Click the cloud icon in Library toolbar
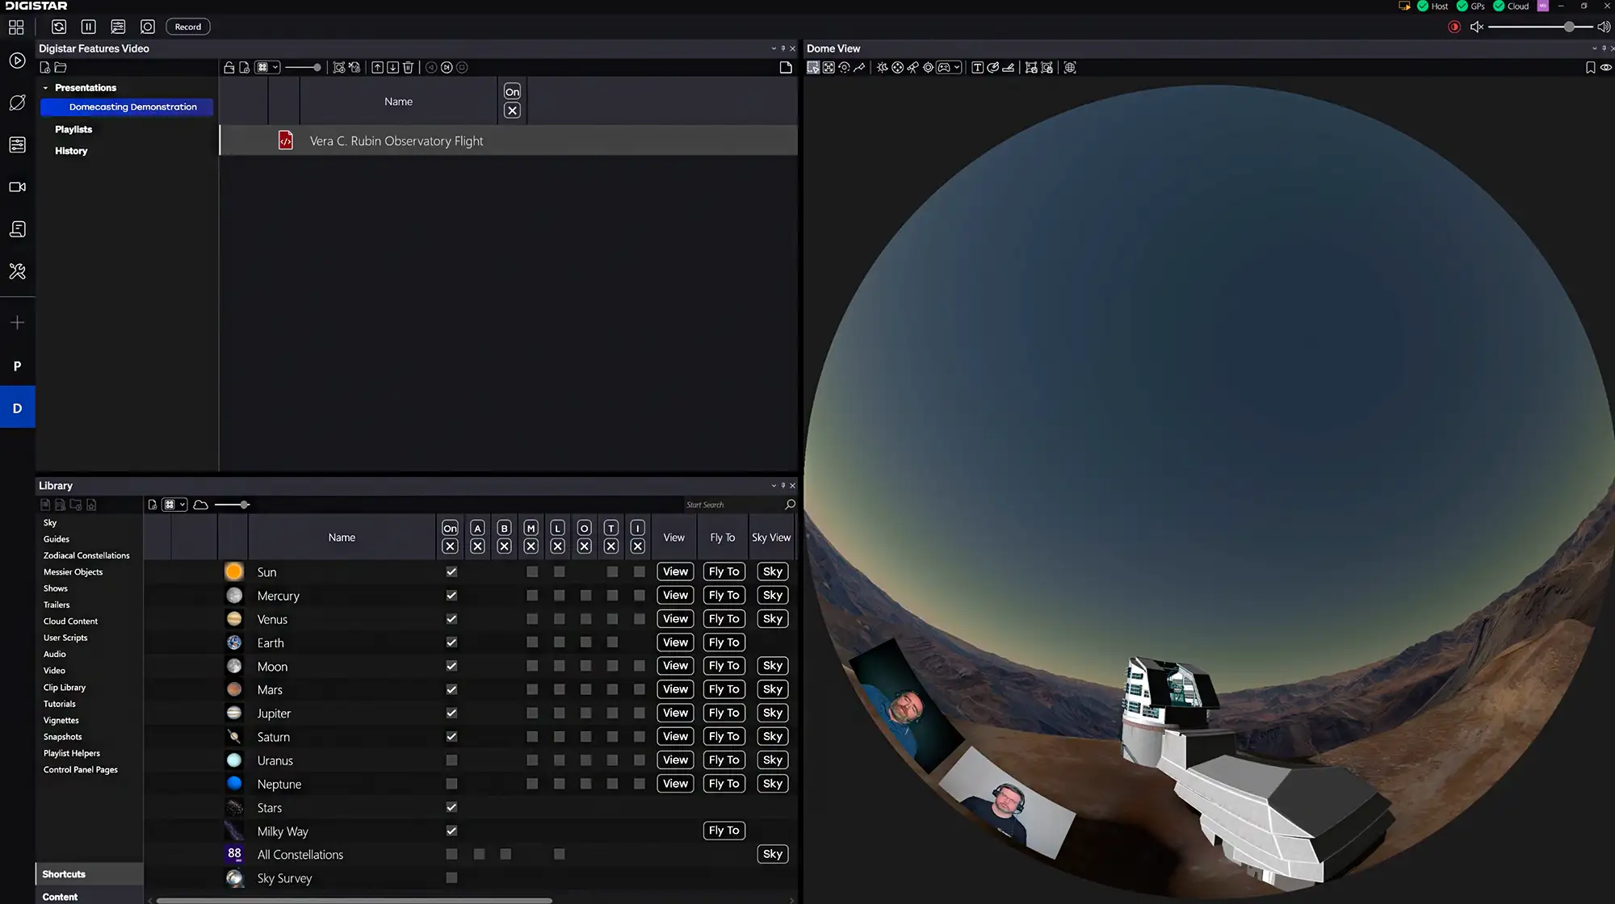 [x=201, y=505]
